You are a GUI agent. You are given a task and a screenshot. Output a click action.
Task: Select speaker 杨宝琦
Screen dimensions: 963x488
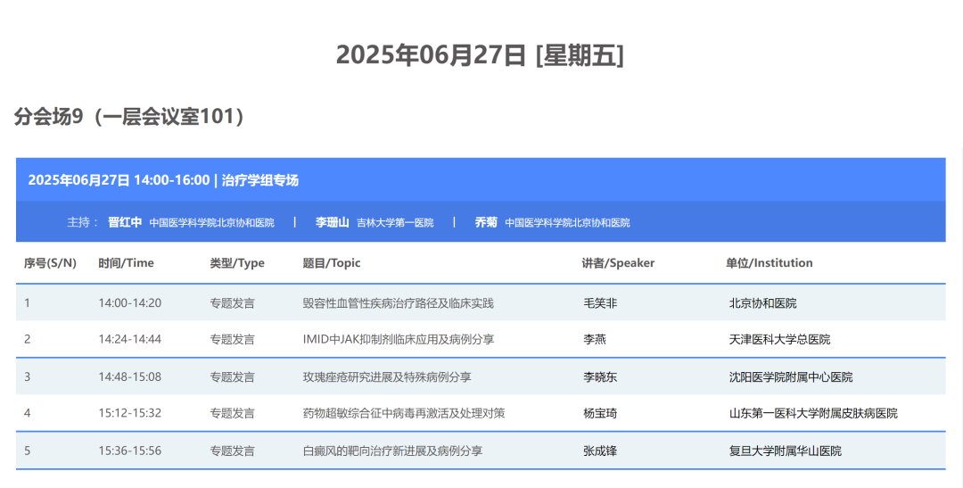point(600,413)
